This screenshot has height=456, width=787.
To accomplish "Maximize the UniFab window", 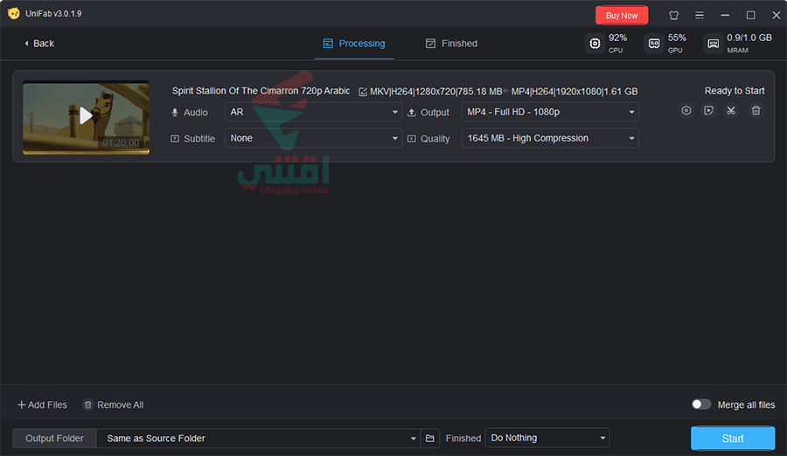I will pyautogui.click(x=750, y=15).
